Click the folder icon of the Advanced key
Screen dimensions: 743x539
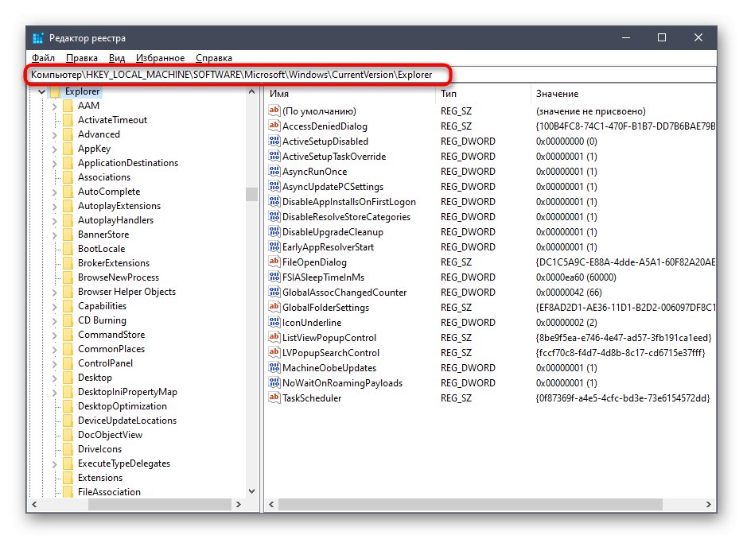68,134
